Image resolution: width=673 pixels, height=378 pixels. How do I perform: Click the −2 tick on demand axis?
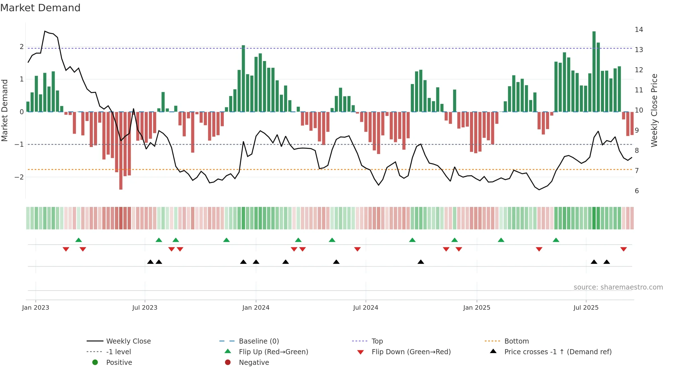19,177
